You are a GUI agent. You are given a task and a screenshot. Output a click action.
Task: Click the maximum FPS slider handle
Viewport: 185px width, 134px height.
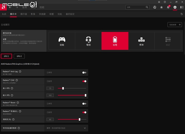click(86, 95)
